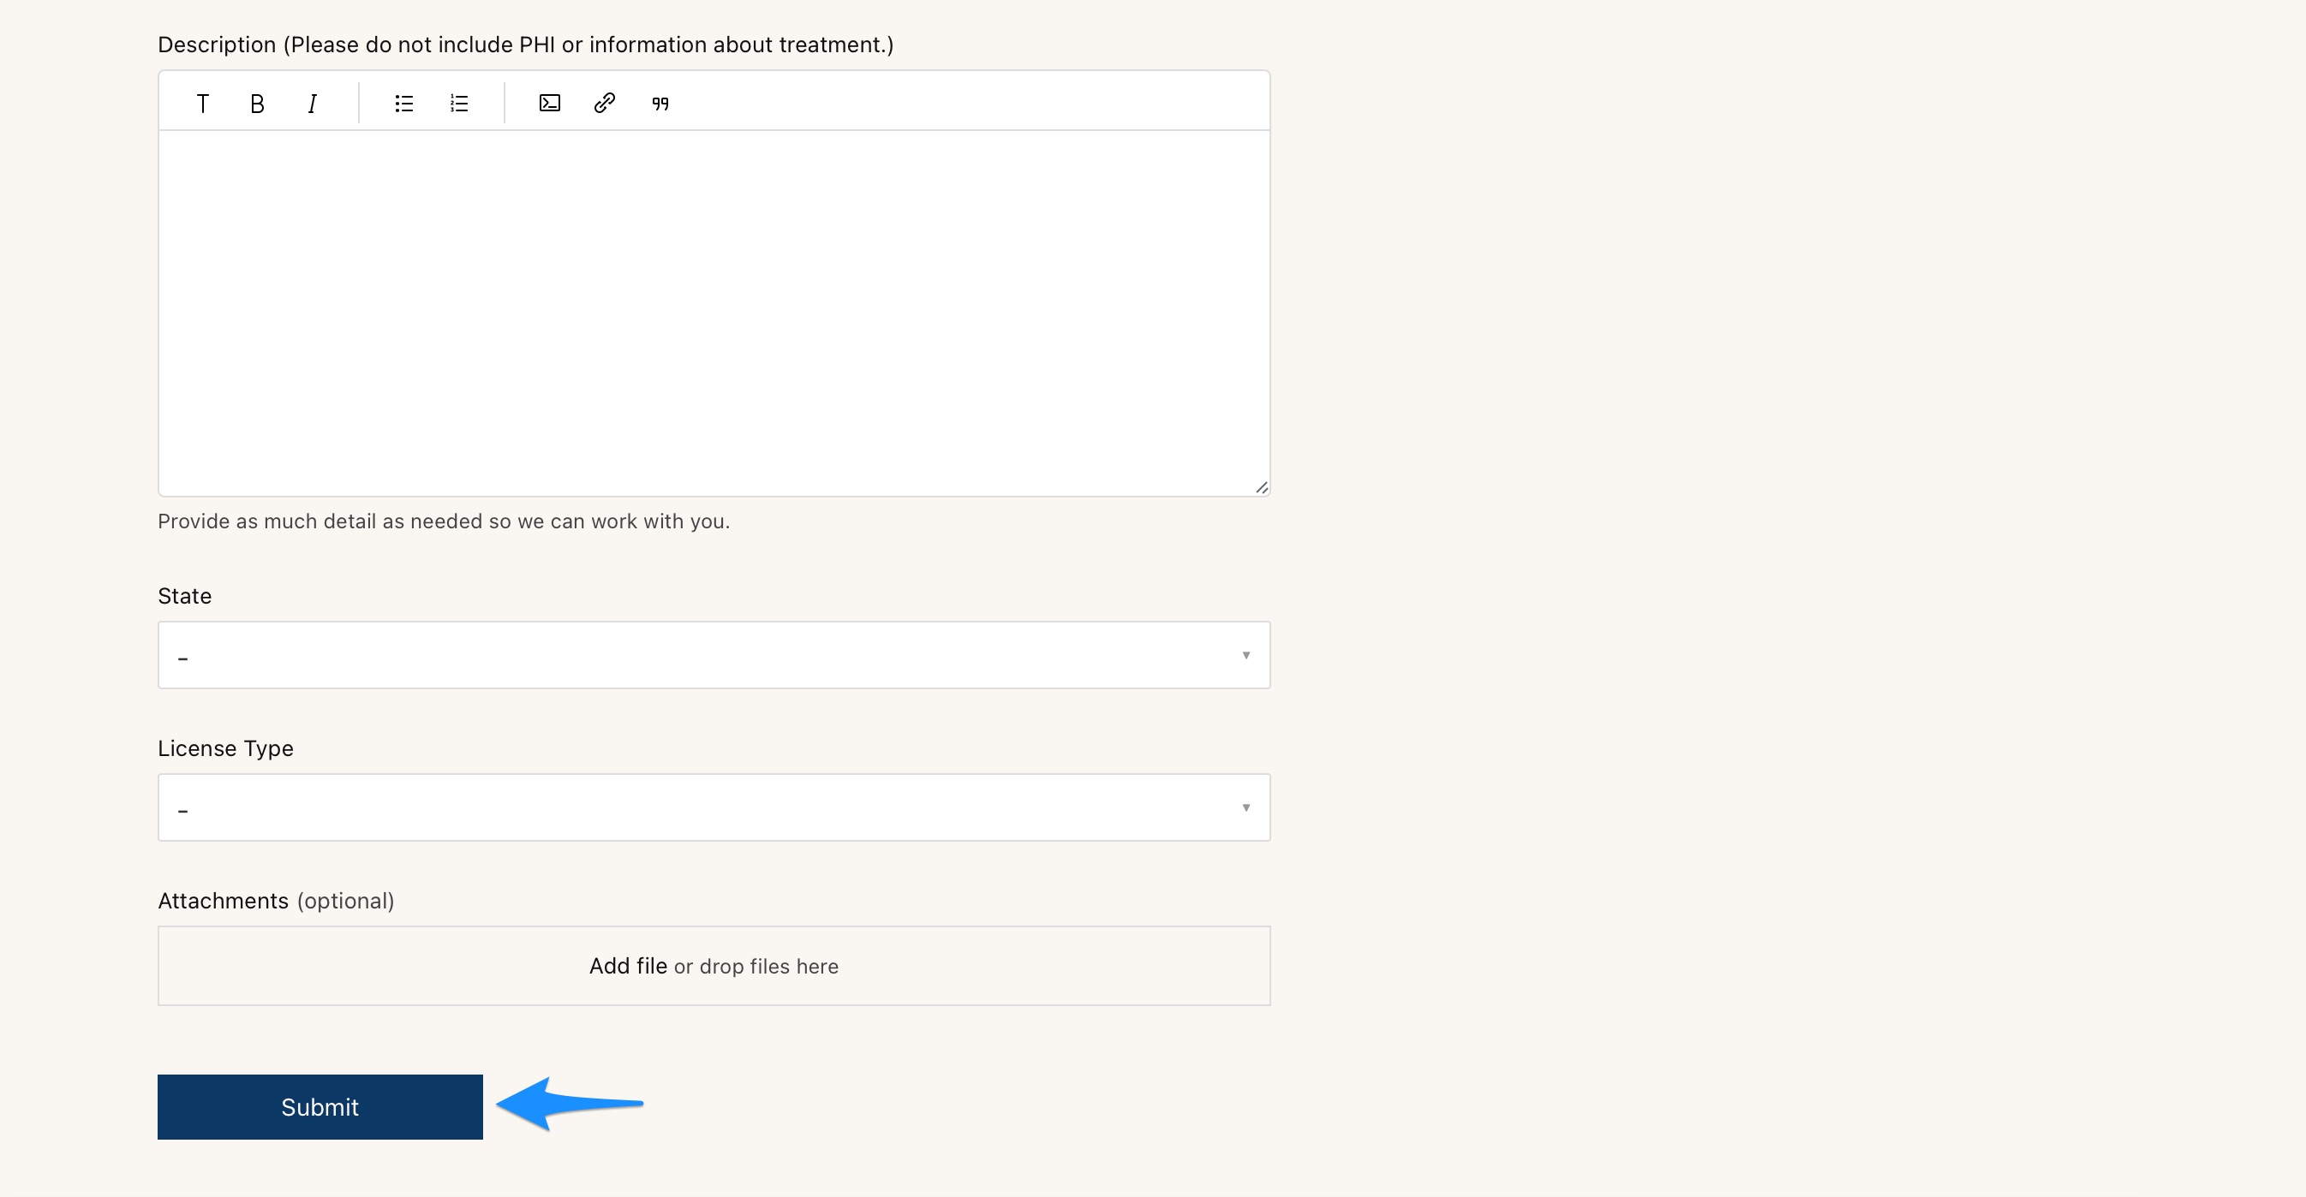Add a hyperlink via link icon
This screenshot has height=1197, width=2306.
[604, 104]
